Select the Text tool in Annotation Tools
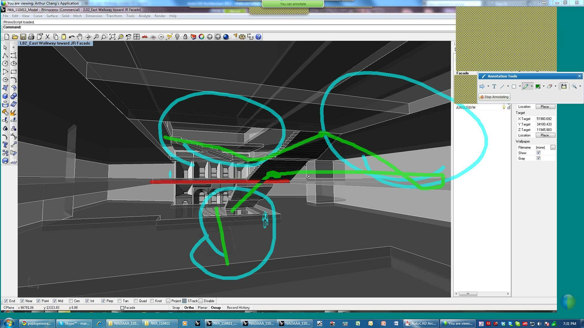584x328 pixels. pyautogui.click(x=494, y=87)
